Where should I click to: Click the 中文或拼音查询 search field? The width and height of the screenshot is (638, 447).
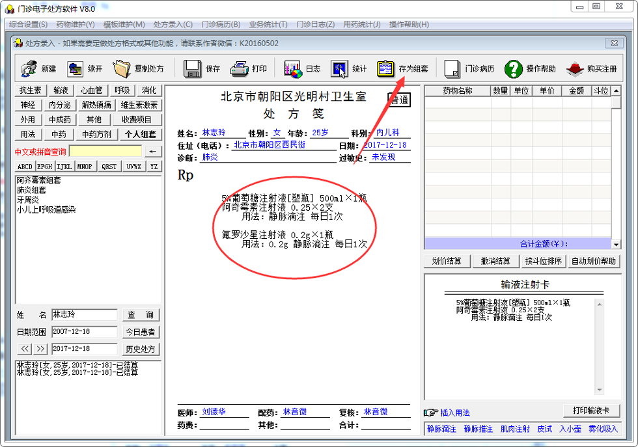tap(105, 151)
